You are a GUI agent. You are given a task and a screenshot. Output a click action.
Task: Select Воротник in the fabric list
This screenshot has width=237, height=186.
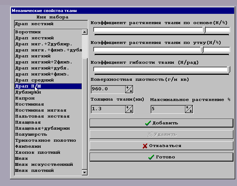(48, 32)
